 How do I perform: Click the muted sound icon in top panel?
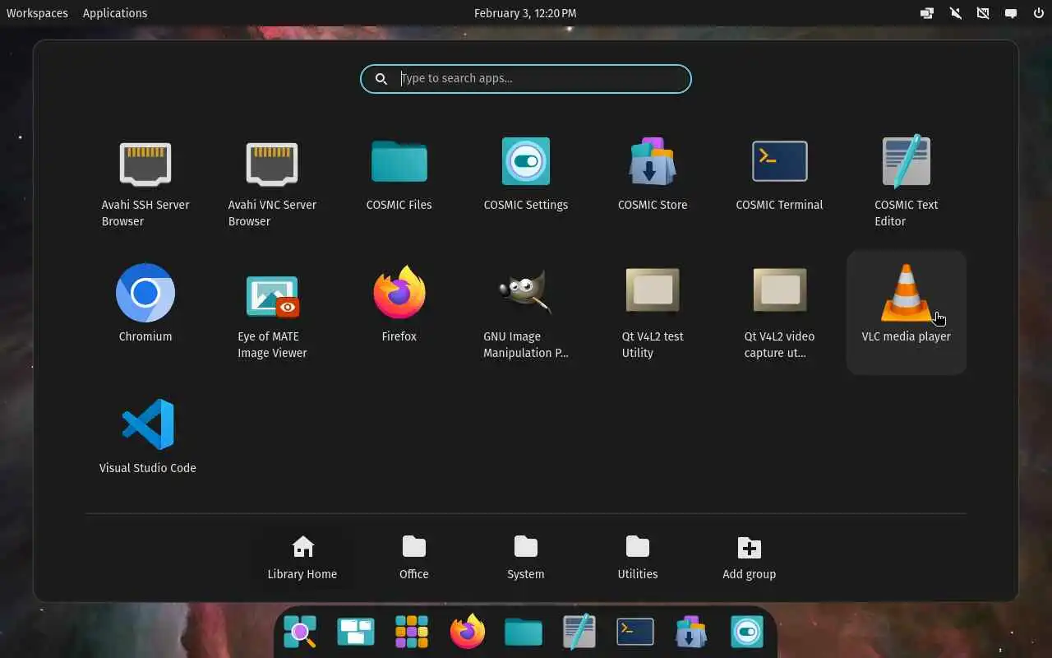coord(955,13)
